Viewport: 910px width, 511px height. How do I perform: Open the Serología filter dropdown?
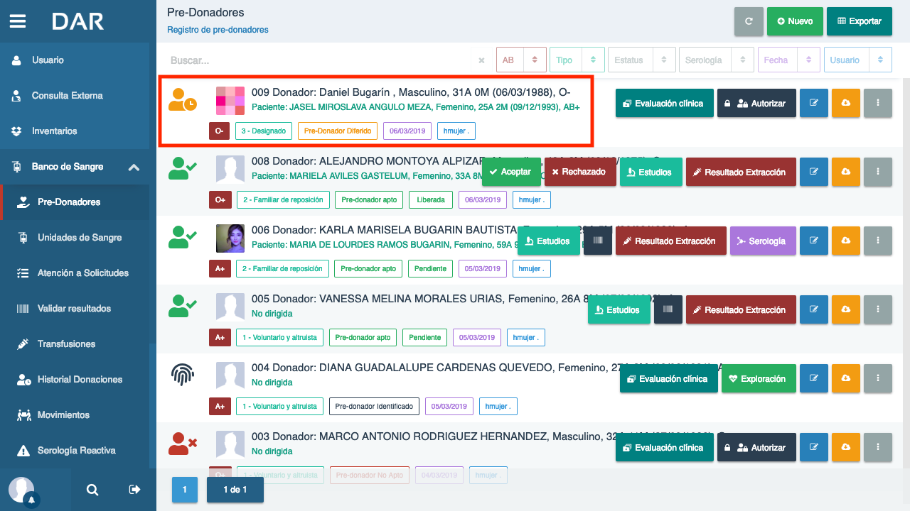717,60
